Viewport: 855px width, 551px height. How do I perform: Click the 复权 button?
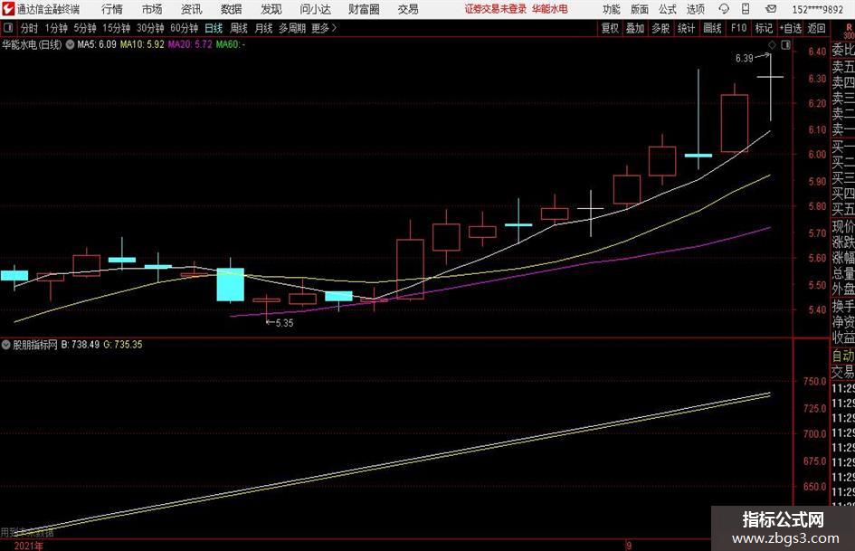click(610, 28)
